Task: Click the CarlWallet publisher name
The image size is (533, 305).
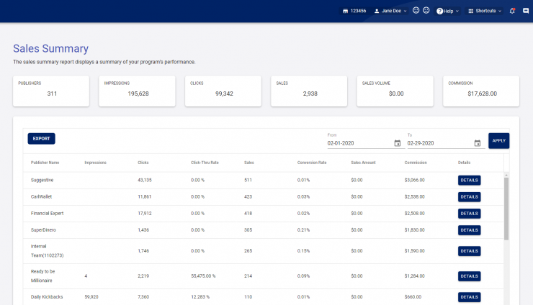Action: click(41, 196)
